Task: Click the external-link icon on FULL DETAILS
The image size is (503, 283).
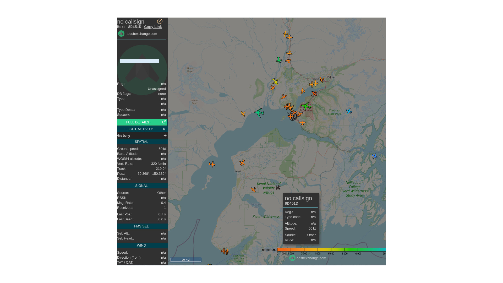Action: [164, 122]
